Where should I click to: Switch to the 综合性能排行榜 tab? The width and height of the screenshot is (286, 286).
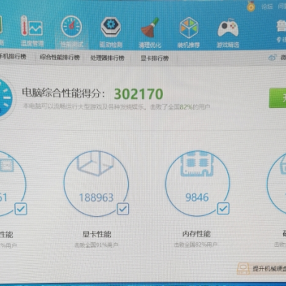pos(59,57)
